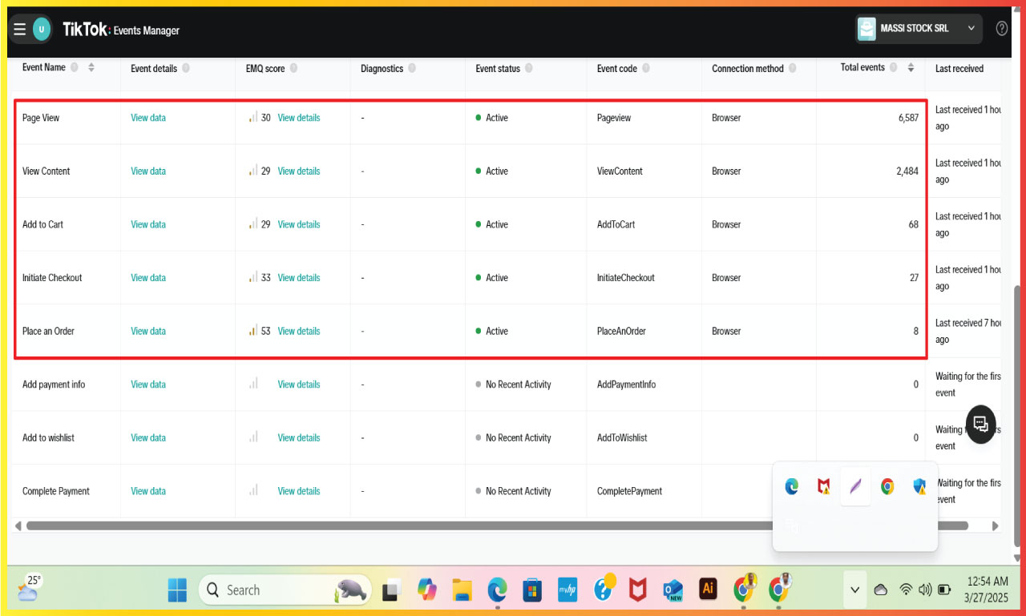Screen dimensions: 1026x616
Task: Click the info icon beside the Diagnostics header
Action: (x=413, y=68)
